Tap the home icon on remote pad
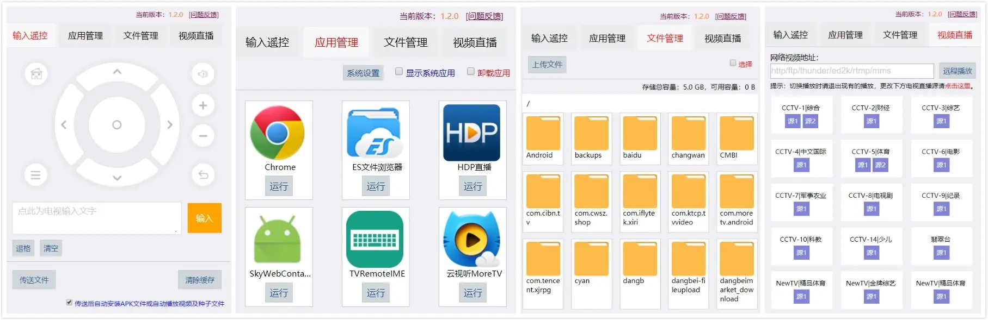 pyautogui.click(x=36, y=74)
